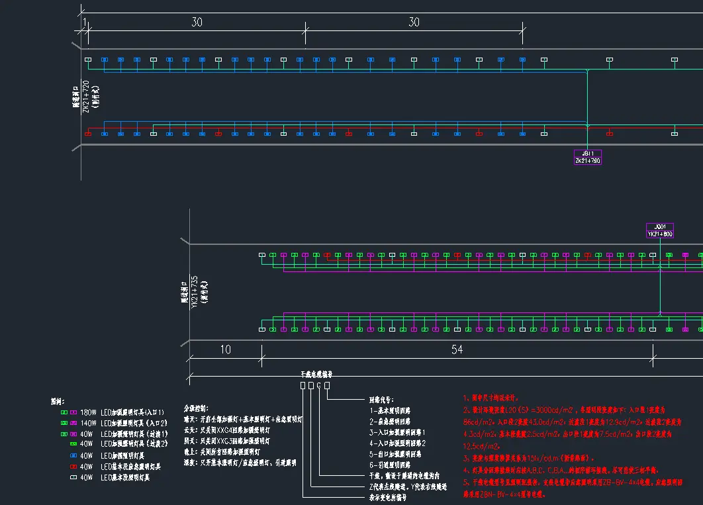Image resolution: width=703 pixels, height=505 pixels.
Task: Click the J001 junction box label
Action: tap(659, 230)
